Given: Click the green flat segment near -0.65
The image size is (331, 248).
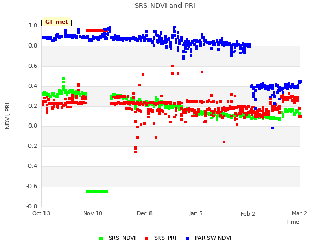Looking at the screenshot, I should coord(97,192).
